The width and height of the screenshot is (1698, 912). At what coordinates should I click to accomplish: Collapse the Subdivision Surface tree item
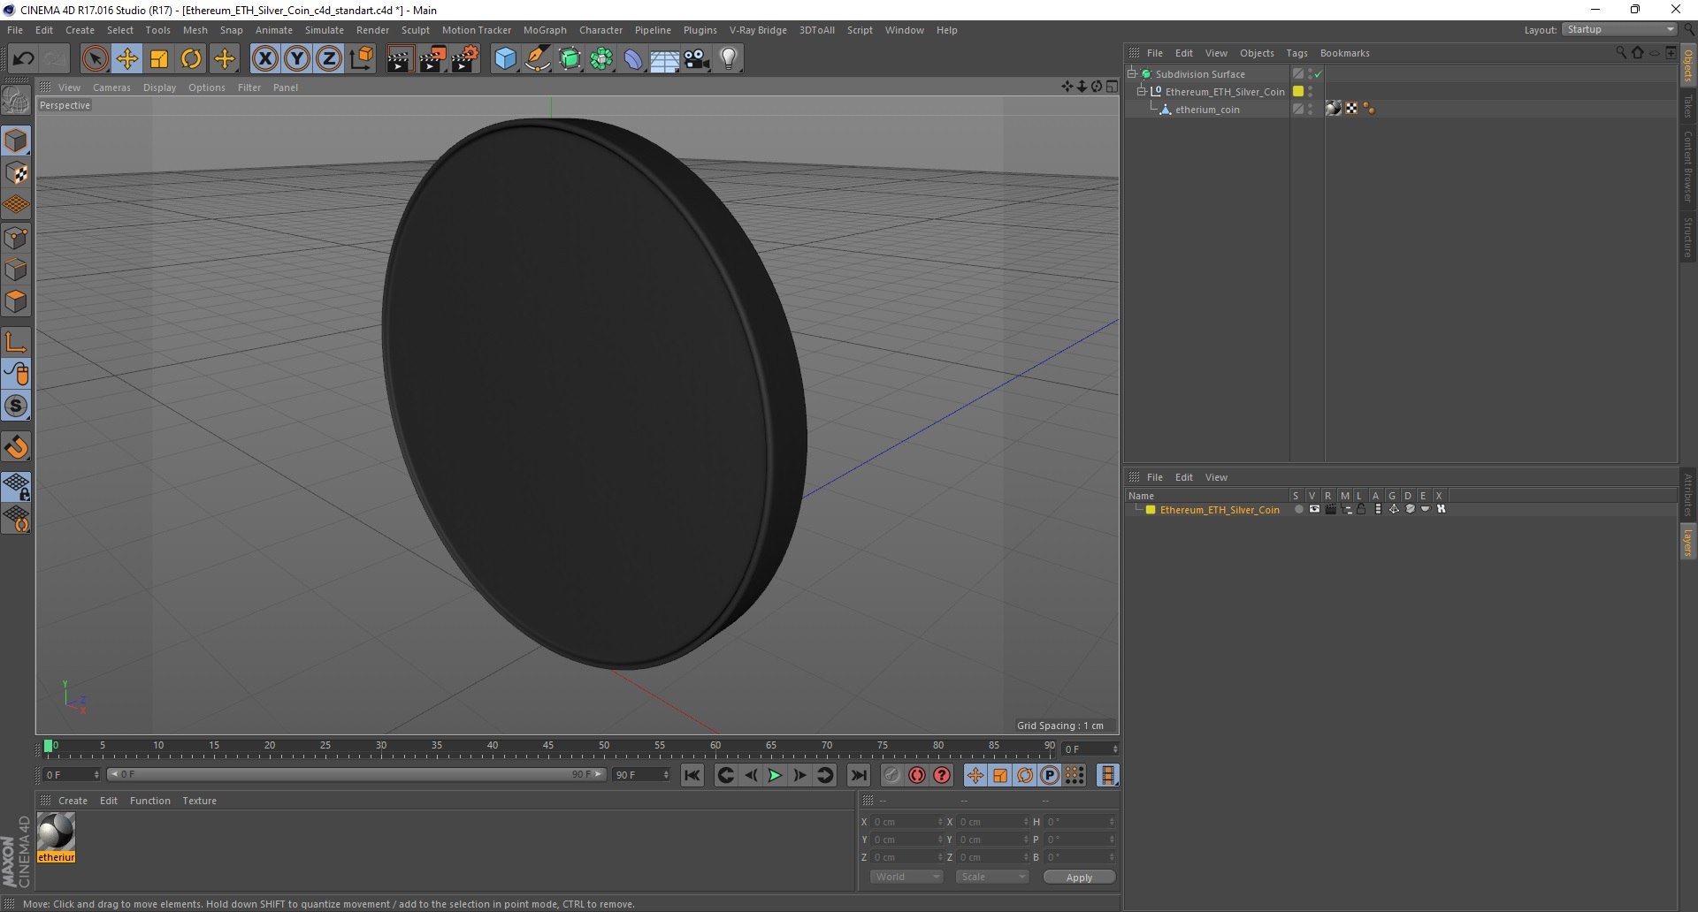tap(1131, 74)
